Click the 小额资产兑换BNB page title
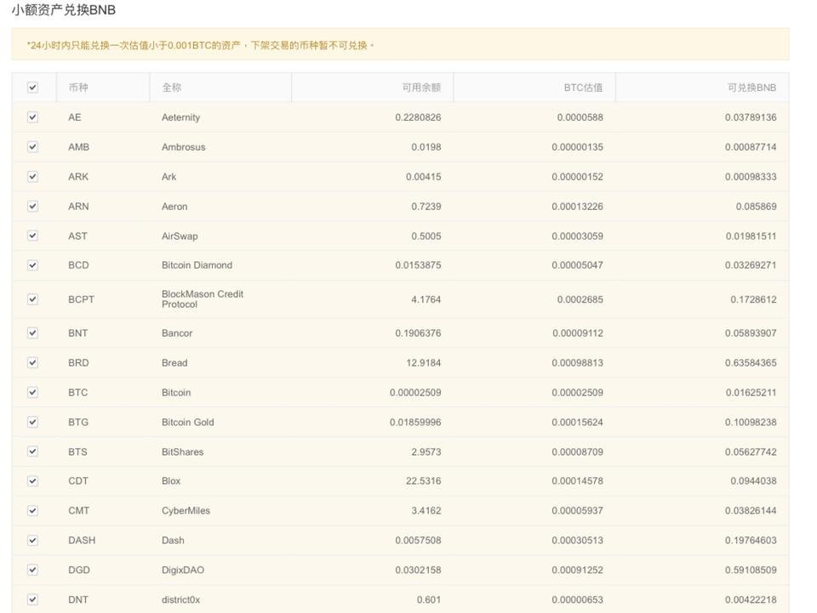 (x=64, y=10)
